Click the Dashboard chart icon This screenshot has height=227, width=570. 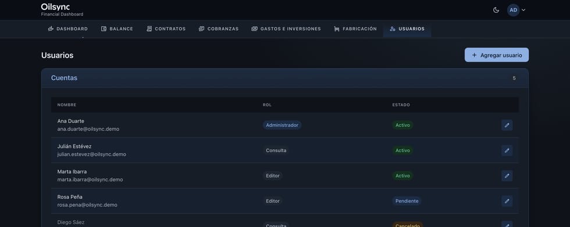click(x=51, y=29)
